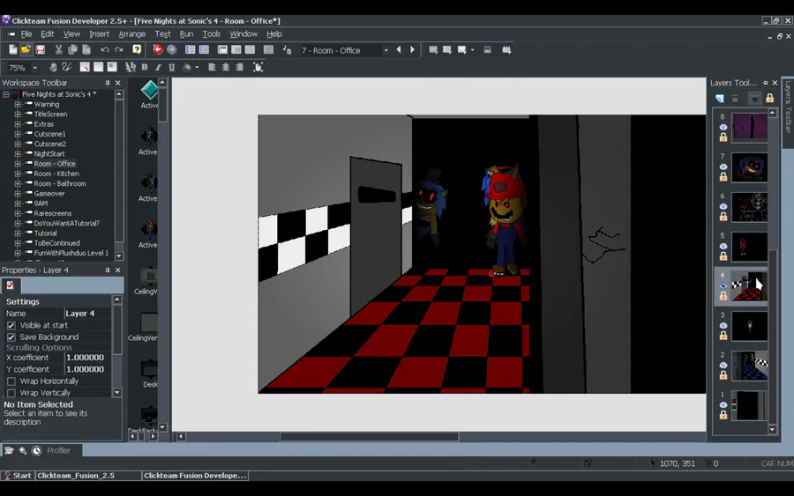The image size is (794, 496).
Task: Open the Frame Editor icon
Action: (222, 49)
